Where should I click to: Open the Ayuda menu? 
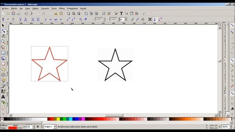pyautogui.click(x=83, y=8)
